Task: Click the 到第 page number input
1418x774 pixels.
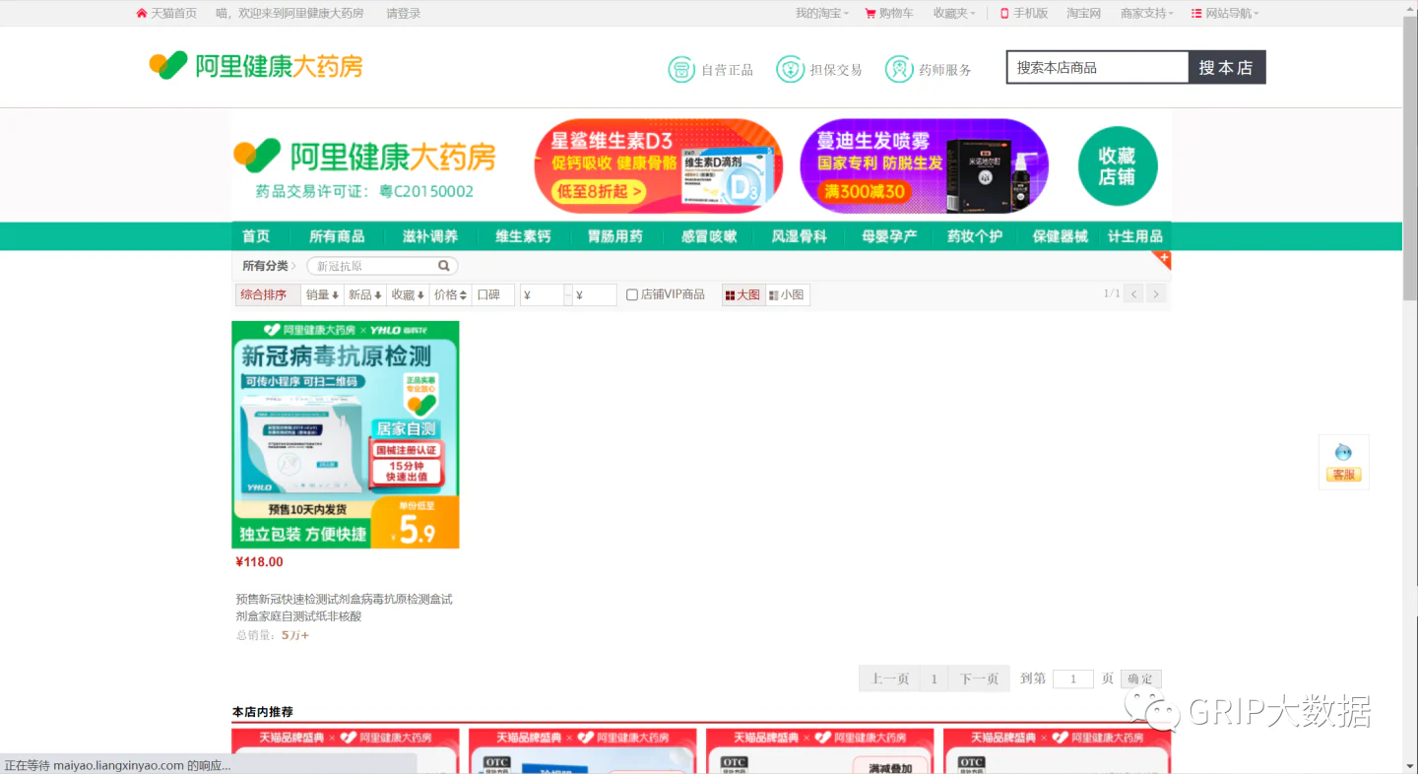Action: (1073, 678)
